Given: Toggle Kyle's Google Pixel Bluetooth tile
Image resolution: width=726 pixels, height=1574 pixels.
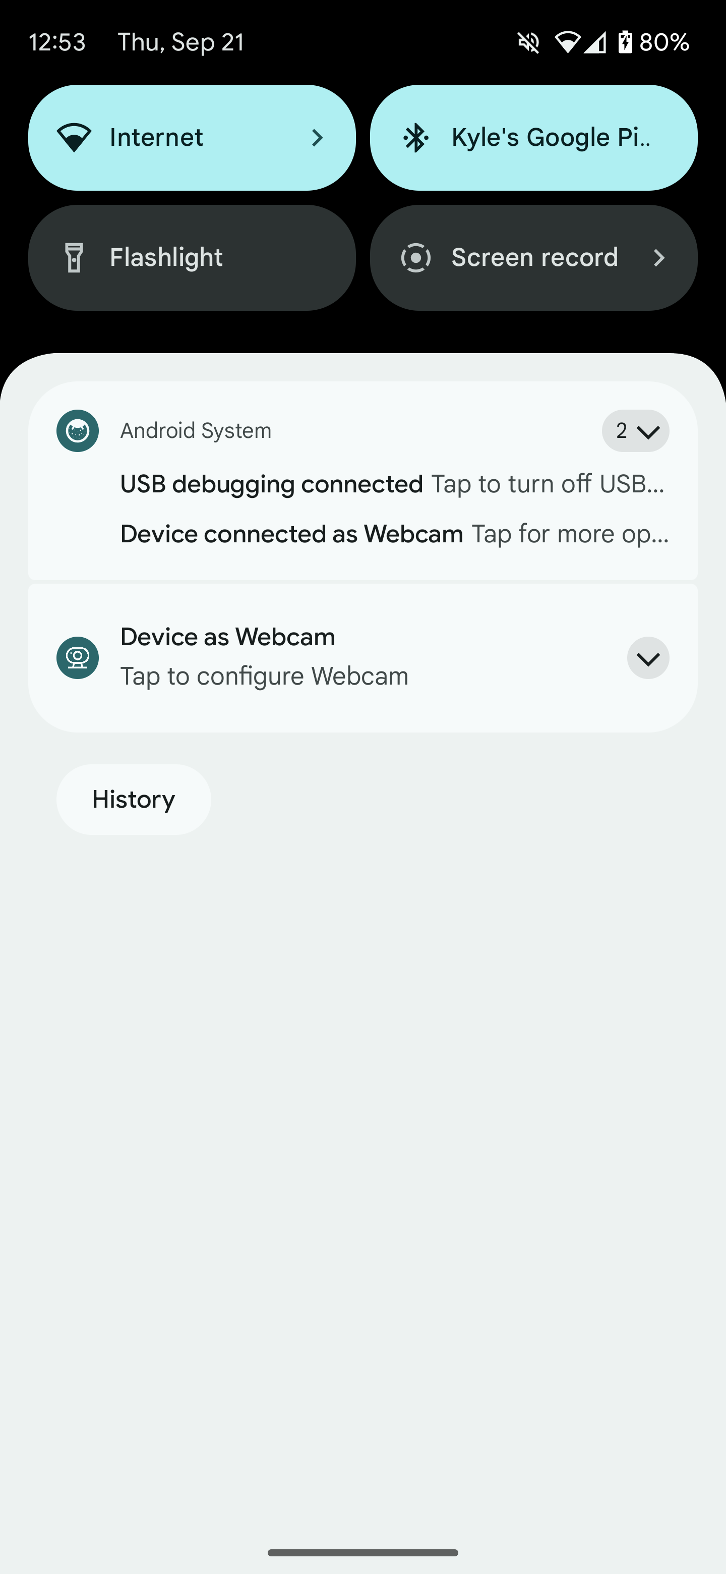Looking at the screenshot, I should click(x=534, y=138).
